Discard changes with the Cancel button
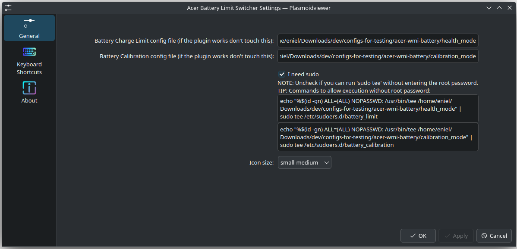The height and width of the screenshot is (249, 517). pos(494,236)
